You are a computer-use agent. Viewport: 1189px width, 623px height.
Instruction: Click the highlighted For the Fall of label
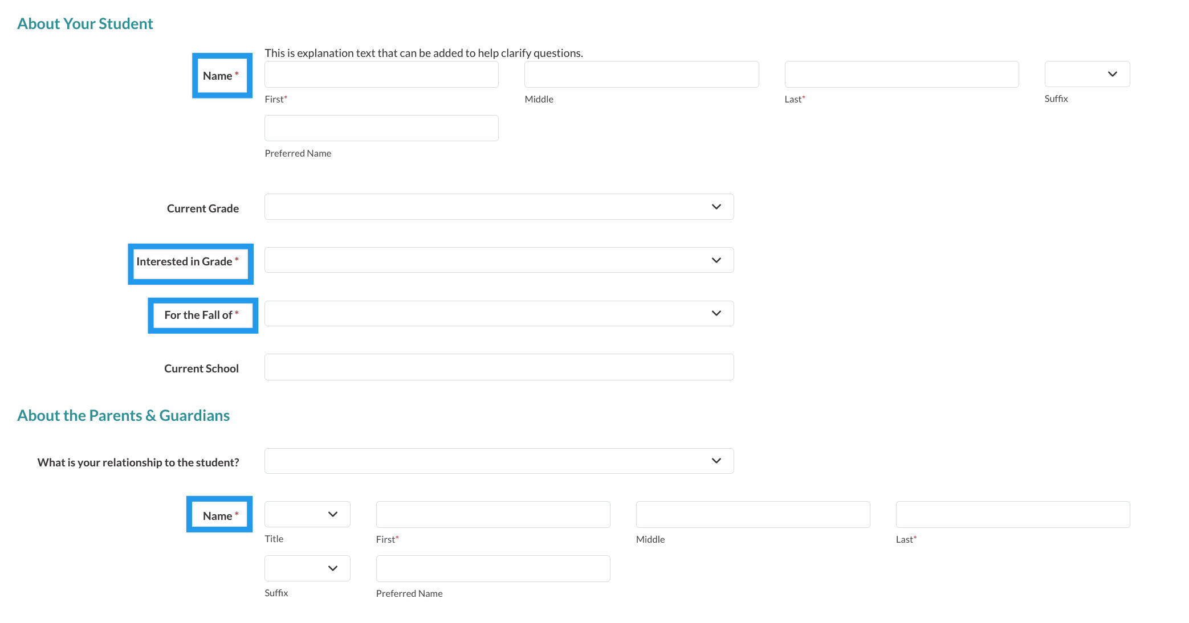(198, 315)
